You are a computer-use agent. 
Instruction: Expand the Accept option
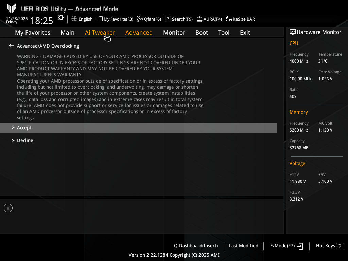(24, 128)
